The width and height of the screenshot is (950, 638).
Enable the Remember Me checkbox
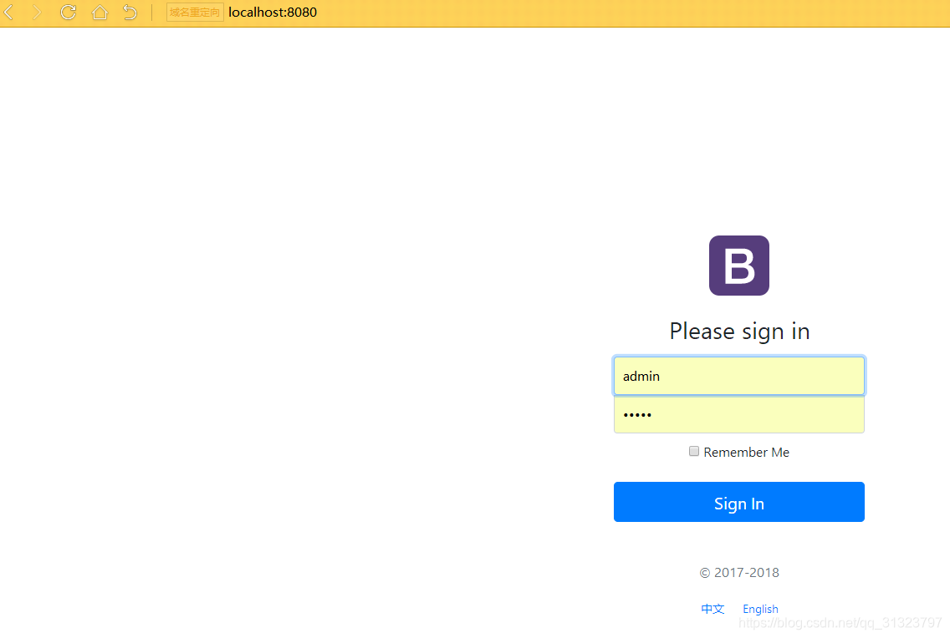point(694,451)
